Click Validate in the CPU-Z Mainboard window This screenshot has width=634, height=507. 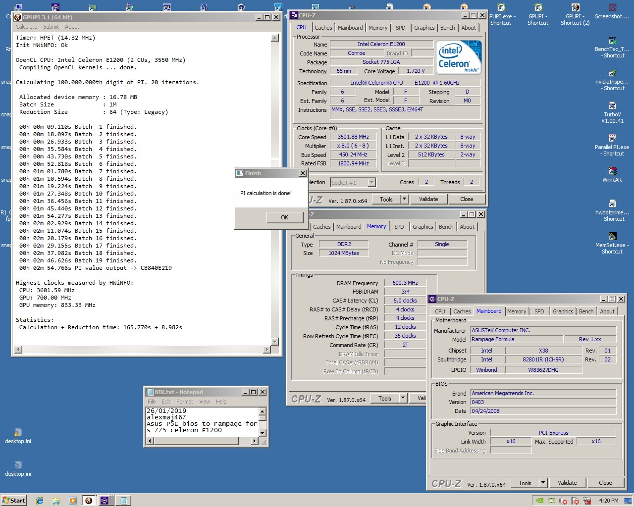click(x=567, y=483)
